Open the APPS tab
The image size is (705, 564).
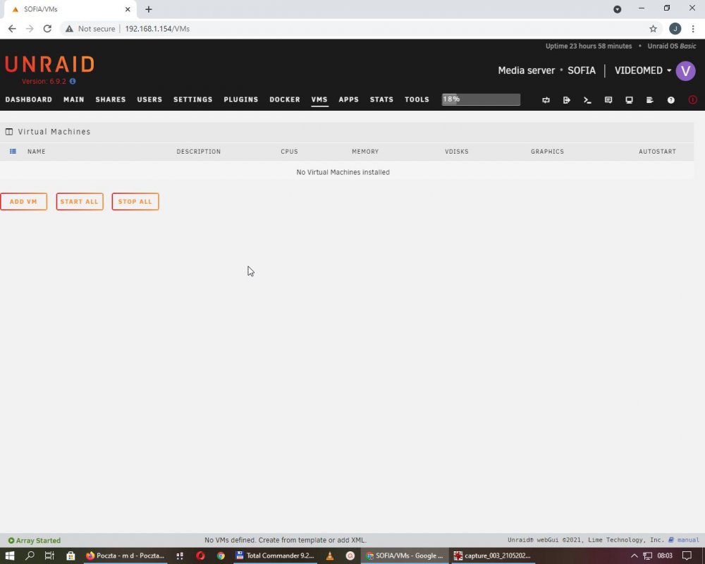click(348, 99)
